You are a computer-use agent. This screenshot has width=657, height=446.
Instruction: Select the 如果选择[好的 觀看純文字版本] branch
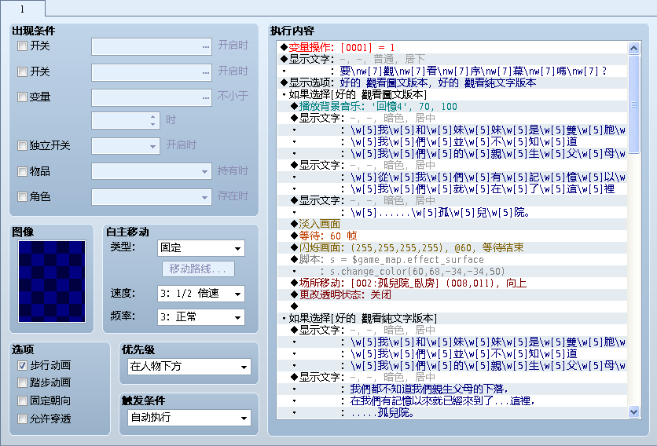453,318
